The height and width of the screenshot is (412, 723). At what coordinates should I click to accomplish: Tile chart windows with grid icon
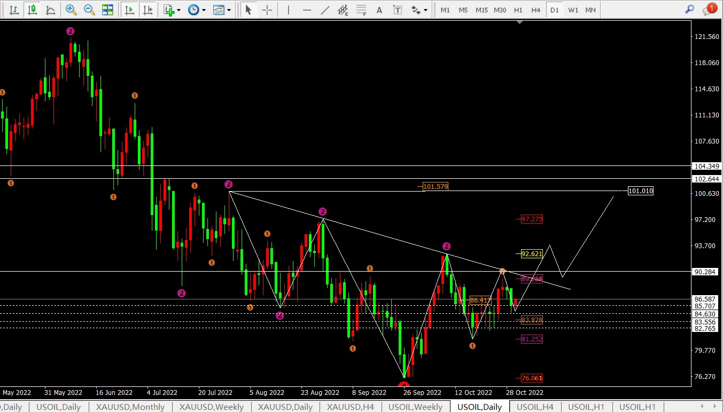(x=107, y=10)
